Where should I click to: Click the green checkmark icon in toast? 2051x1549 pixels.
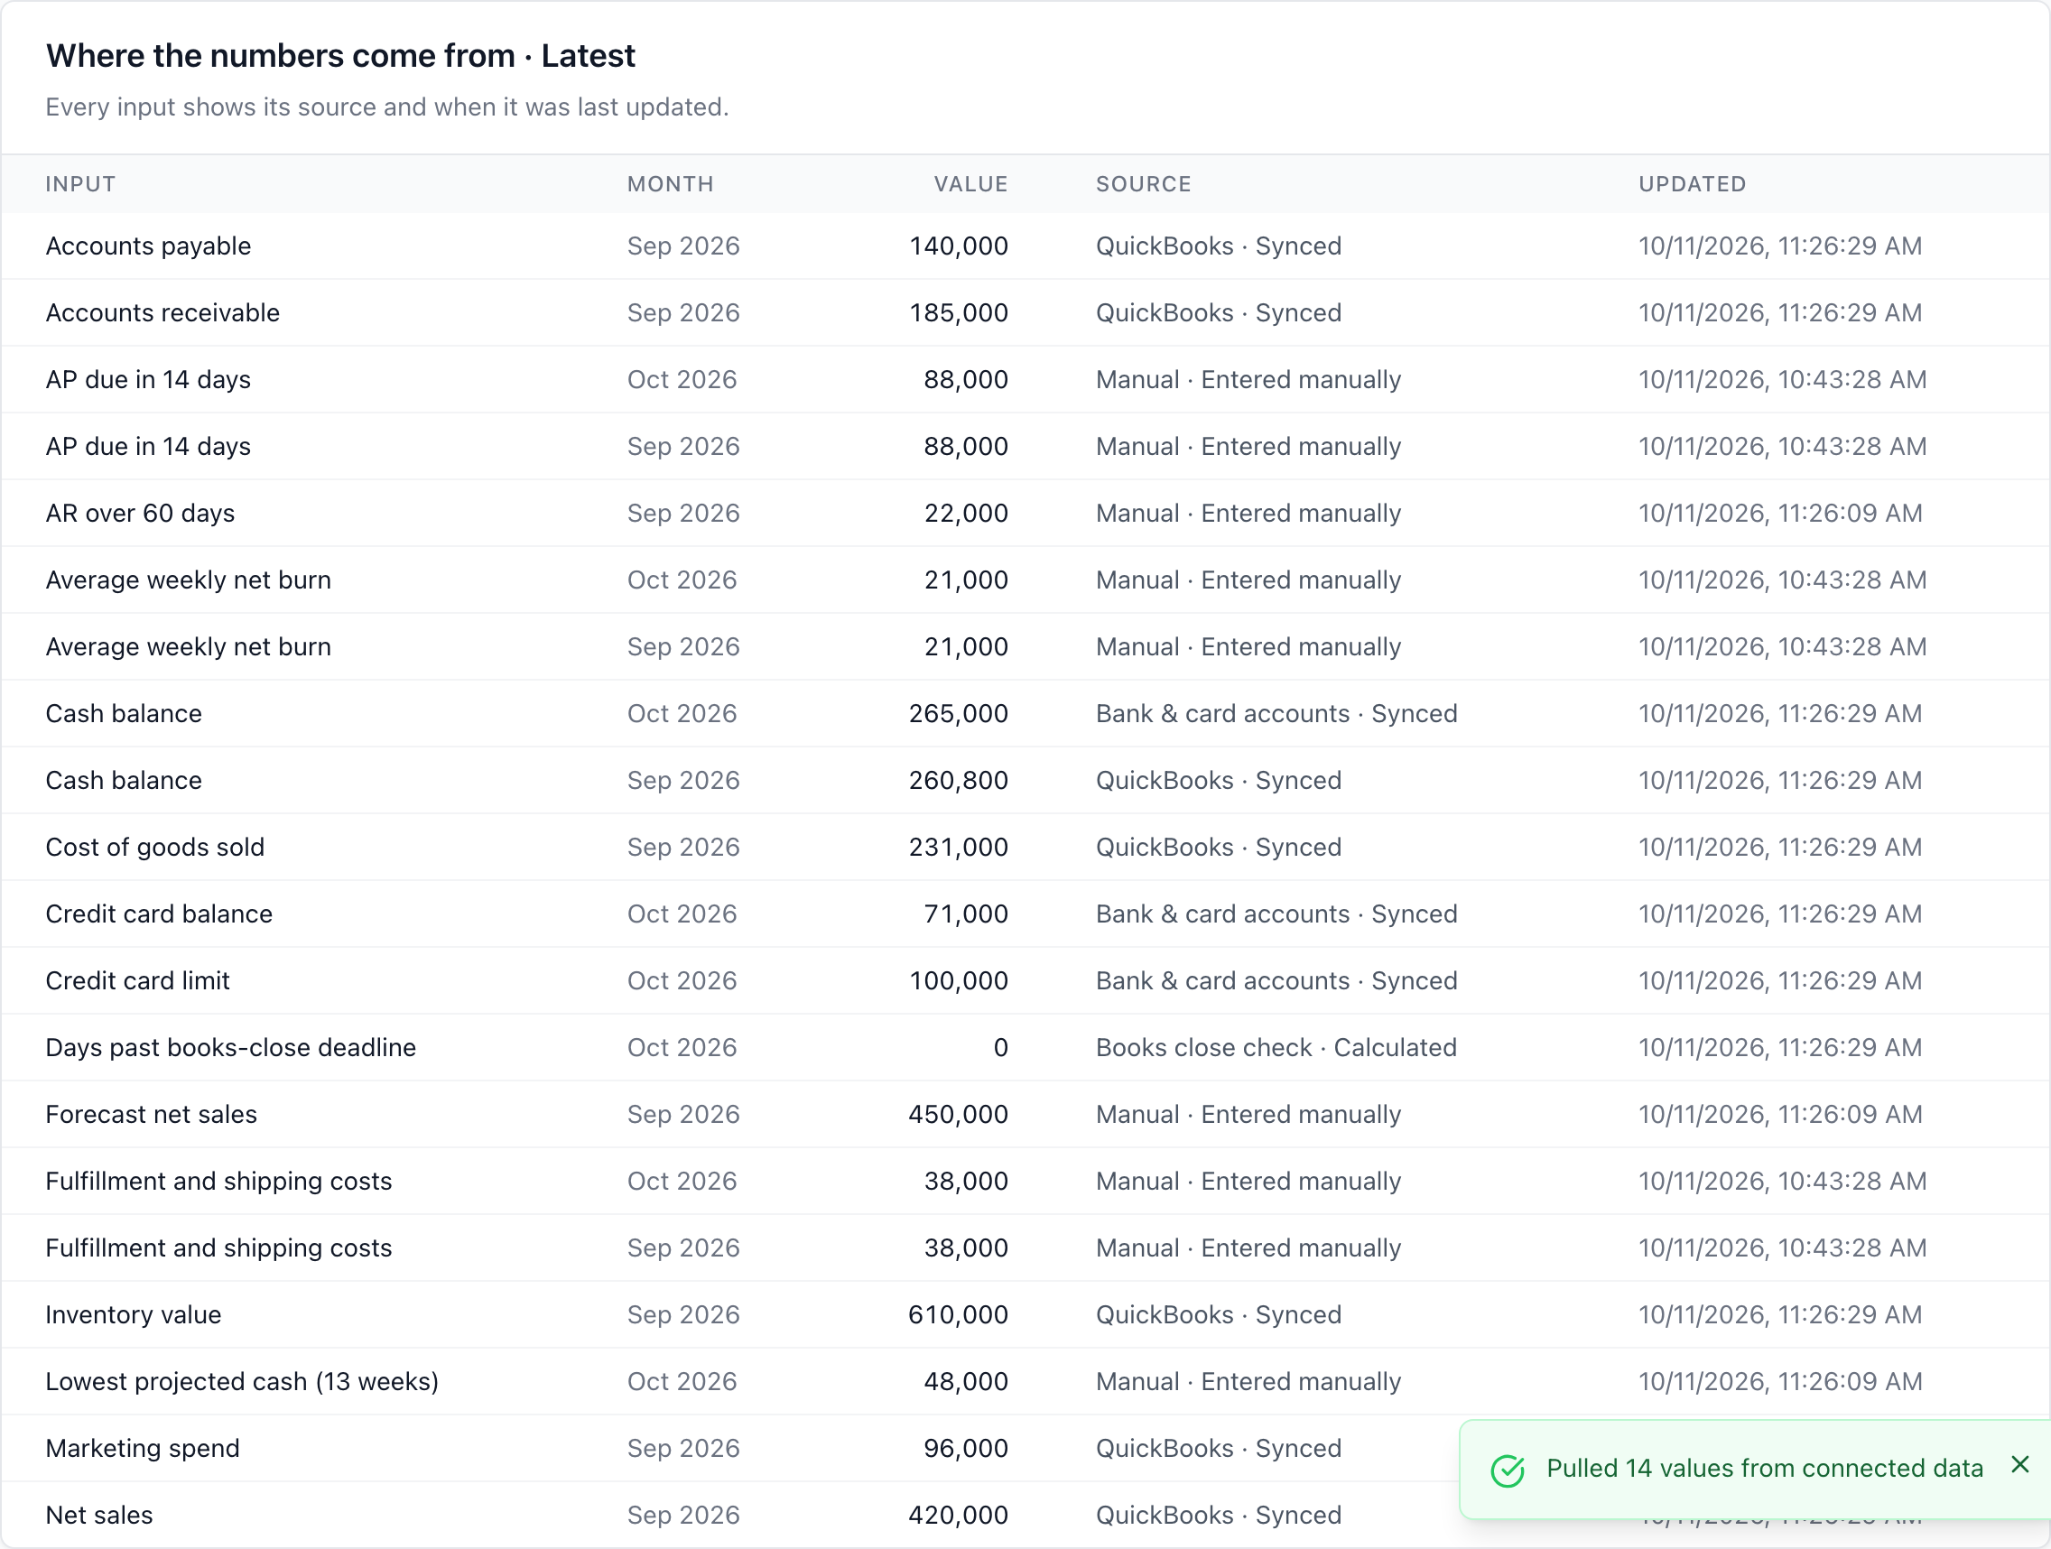1508,1470
